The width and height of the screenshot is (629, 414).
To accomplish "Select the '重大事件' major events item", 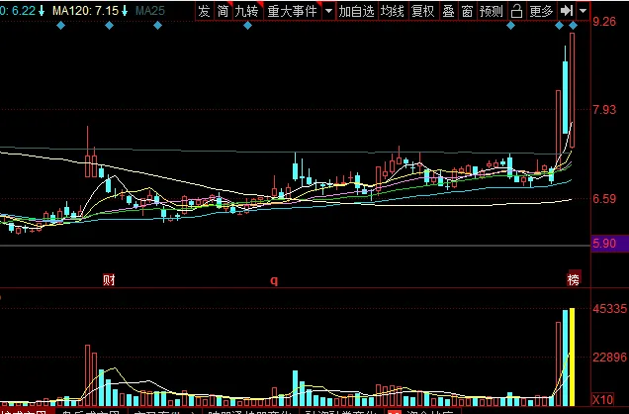I will click(x=291, y=11).
